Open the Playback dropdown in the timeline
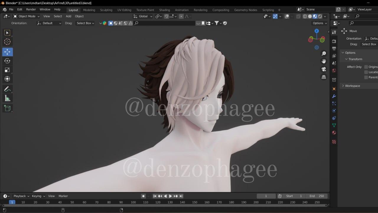Screen dimensions: 378x213 pyautogui.click(x=21, y=196)
